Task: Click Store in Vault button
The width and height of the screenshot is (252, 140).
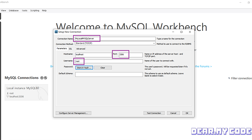Action: pyautogui.click(x=84, y=68)
